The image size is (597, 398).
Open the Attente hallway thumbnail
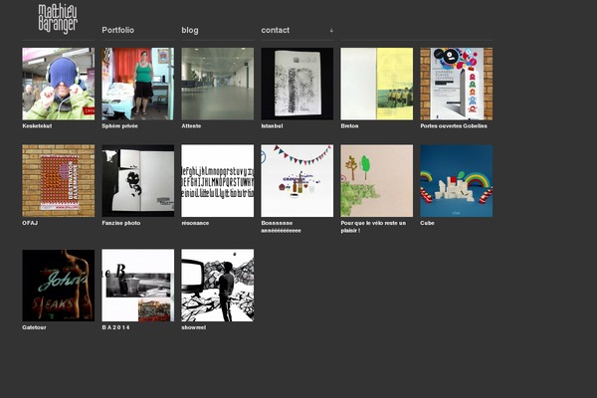click(217, 84)
